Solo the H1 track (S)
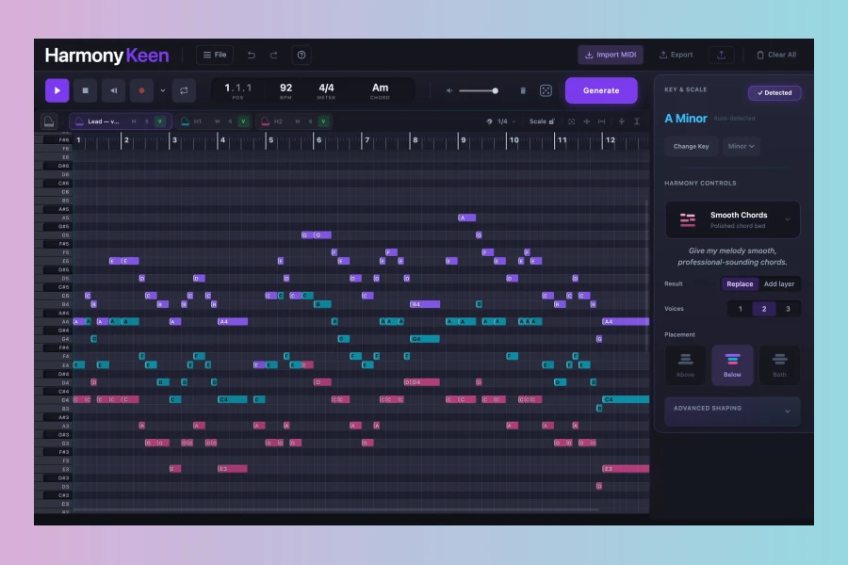This screenshot has width=848, height=565. [x=231, y=121]
